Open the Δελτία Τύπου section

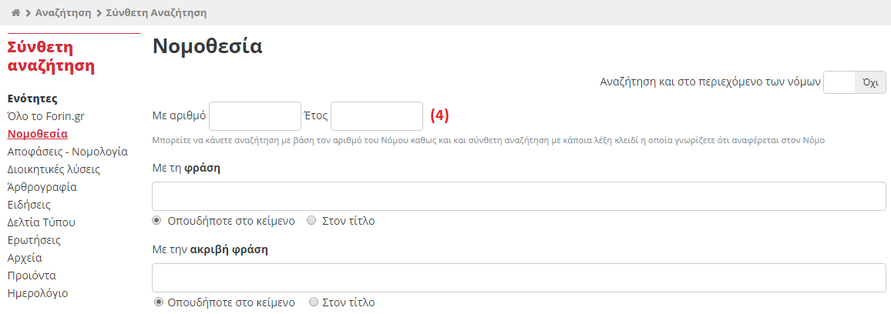(41, 222)
